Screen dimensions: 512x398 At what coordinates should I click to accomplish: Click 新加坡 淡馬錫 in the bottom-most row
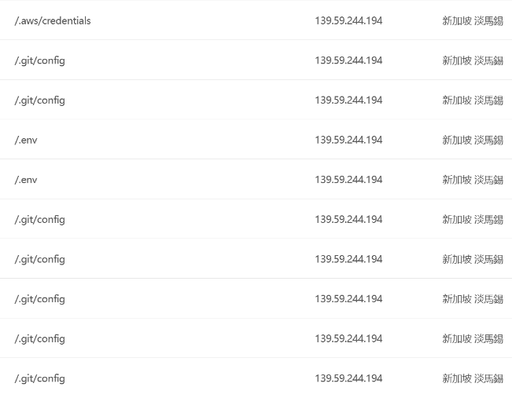click(x=473, y=379)
